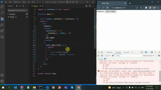
Task: Open the Search view in VS Code
Action: (x=2, y=13)
